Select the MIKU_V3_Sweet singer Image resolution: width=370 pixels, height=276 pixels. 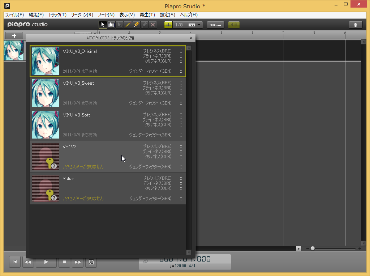108,93
